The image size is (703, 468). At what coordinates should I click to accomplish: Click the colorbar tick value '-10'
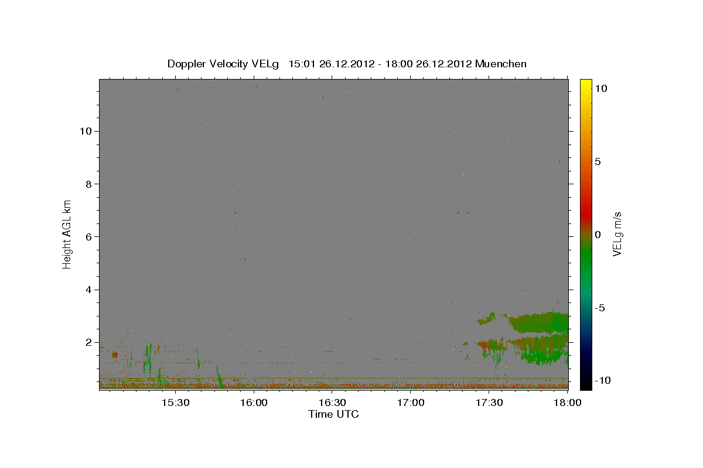[x=603, y=380]
